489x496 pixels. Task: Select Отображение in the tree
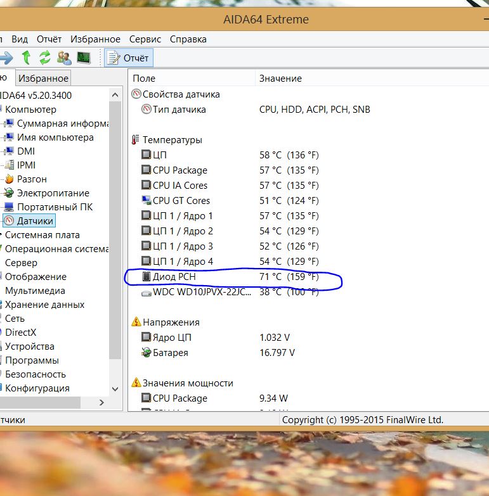pos(36,277)
